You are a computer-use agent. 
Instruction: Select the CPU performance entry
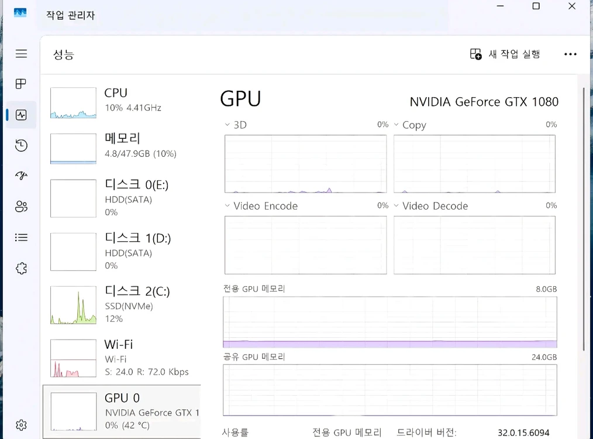coord(122,102)
